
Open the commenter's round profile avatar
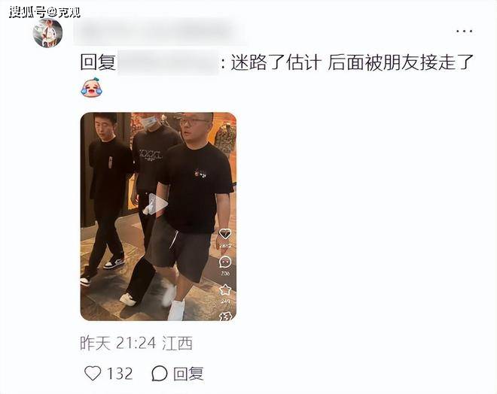point(48,32)
